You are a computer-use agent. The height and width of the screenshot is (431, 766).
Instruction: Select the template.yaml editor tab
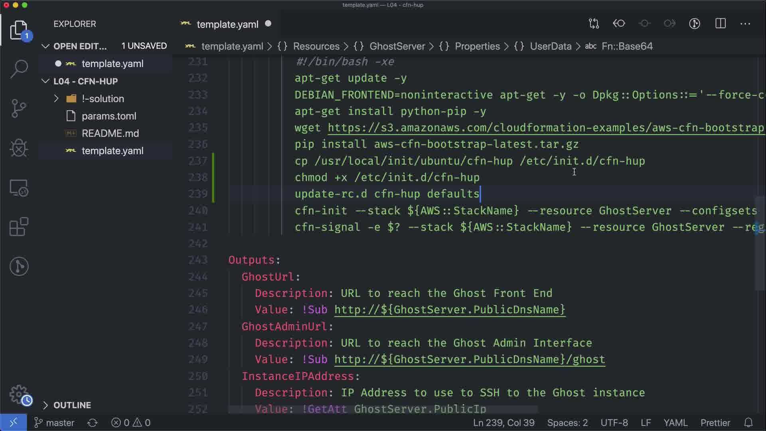227,24
